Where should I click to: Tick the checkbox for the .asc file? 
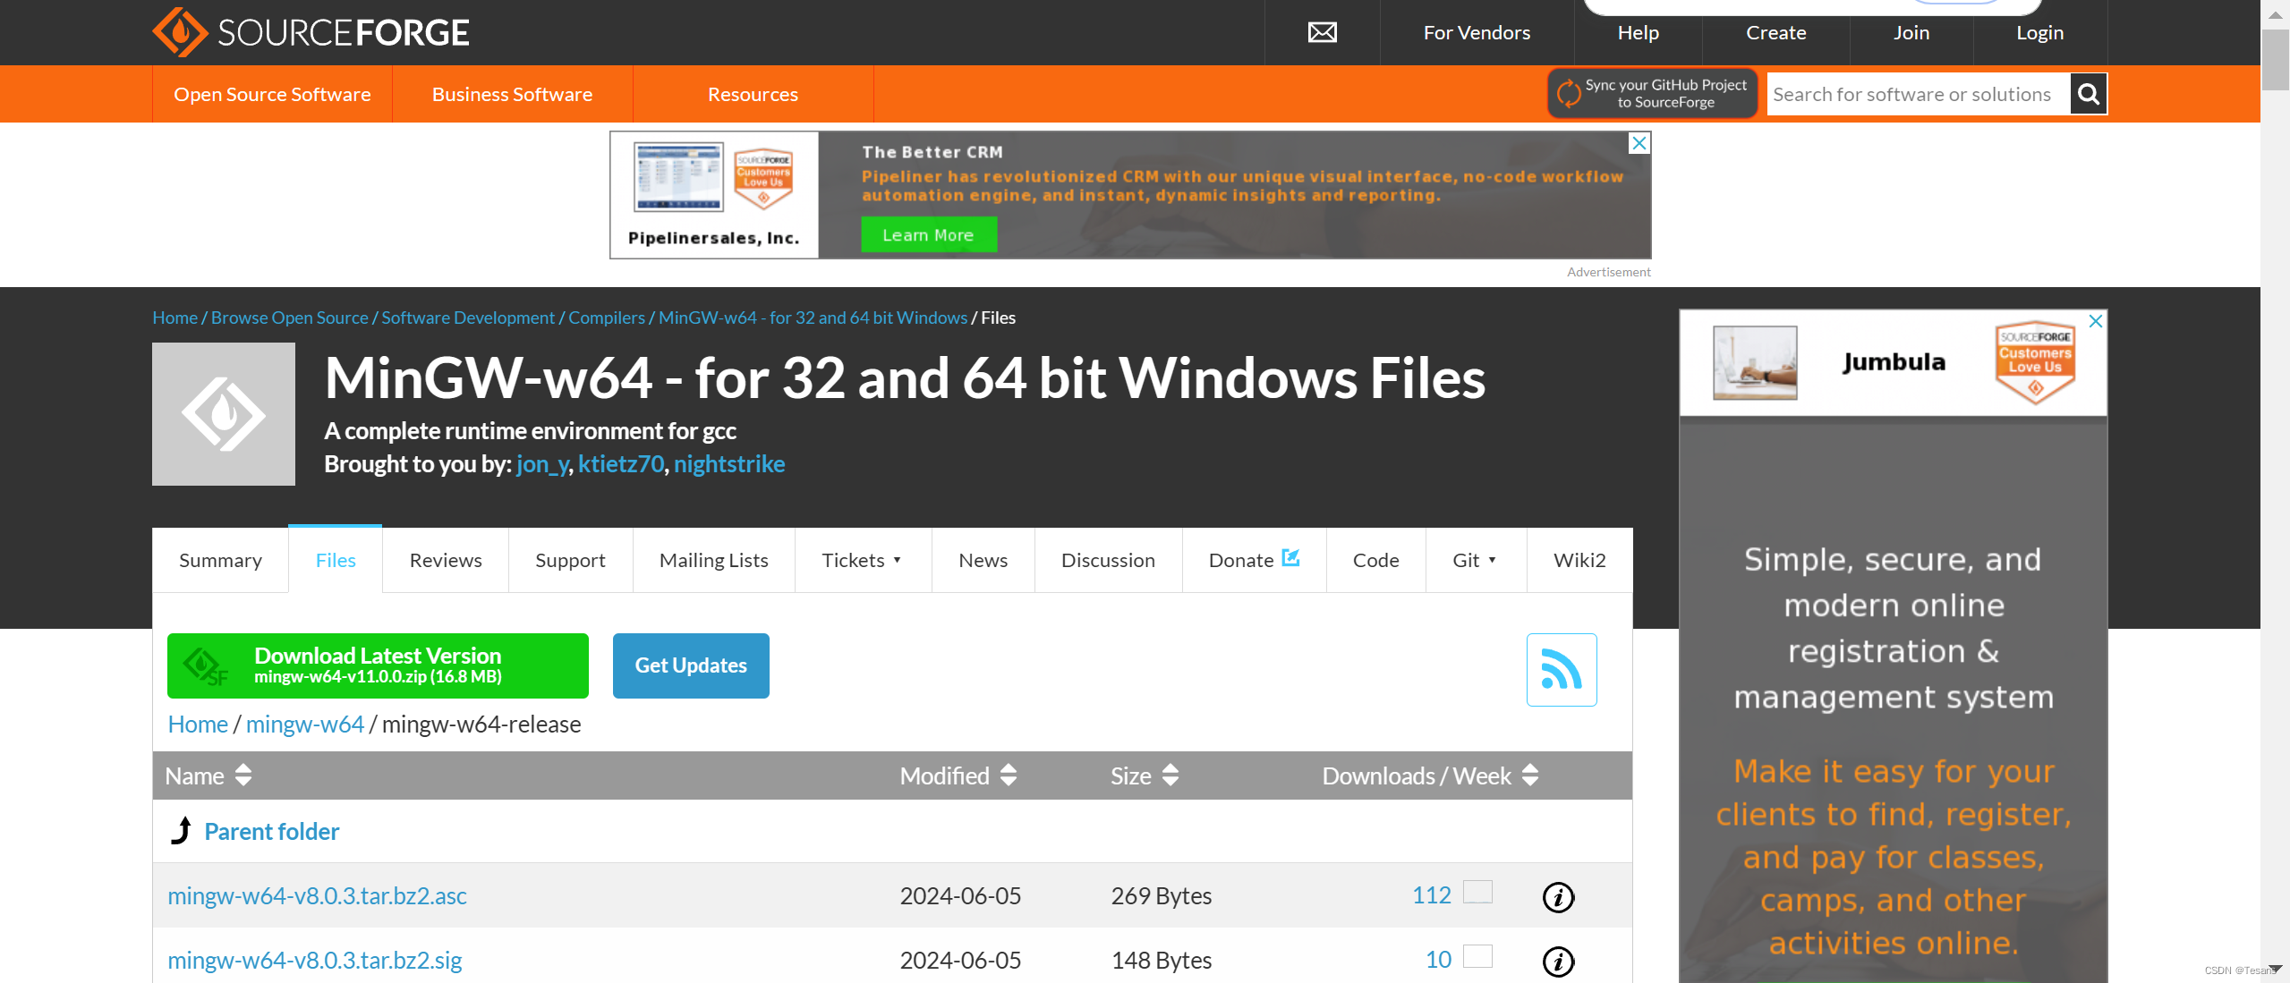[1477, 892]
